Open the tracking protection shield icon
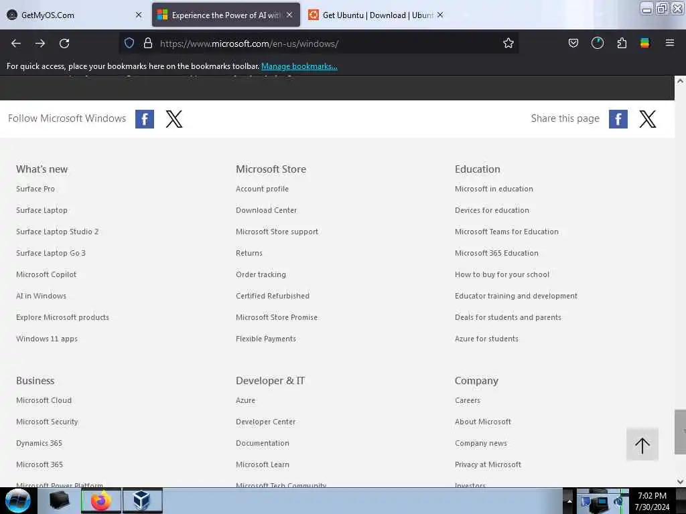This screenshot has width=686, height=514. [x=129, y=44]
